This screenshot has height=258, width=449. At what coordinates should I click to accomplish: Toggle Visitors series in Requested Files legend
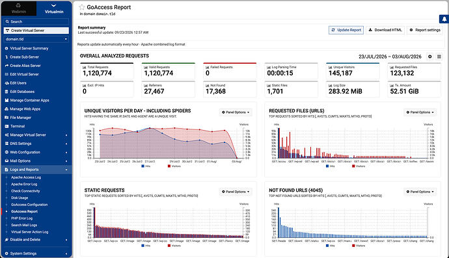click(x=359, y=166)
